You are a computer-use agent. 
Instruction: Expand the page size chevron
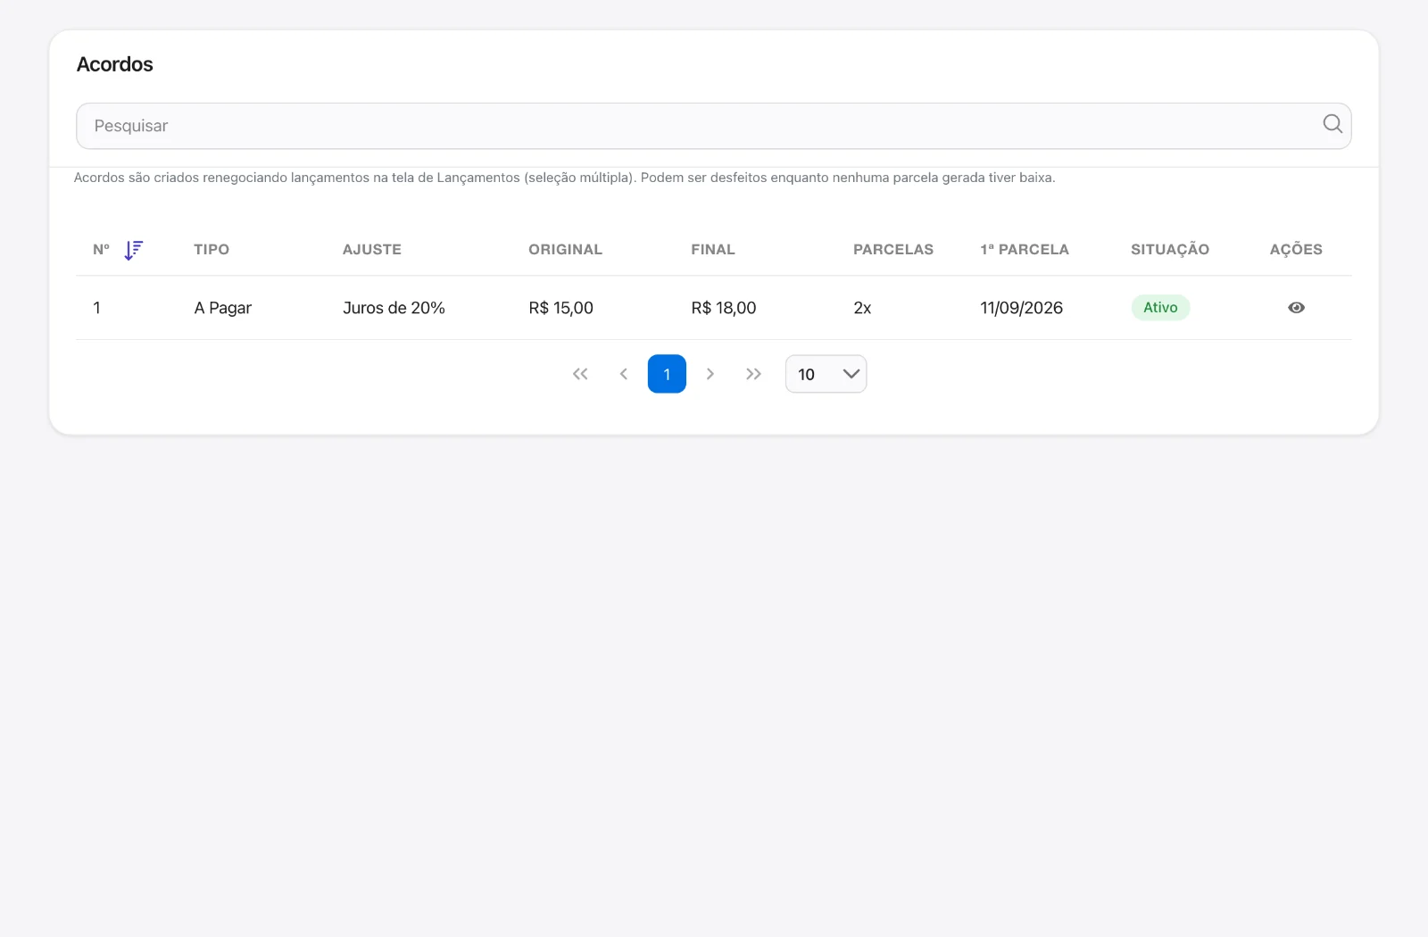[851, 374]
